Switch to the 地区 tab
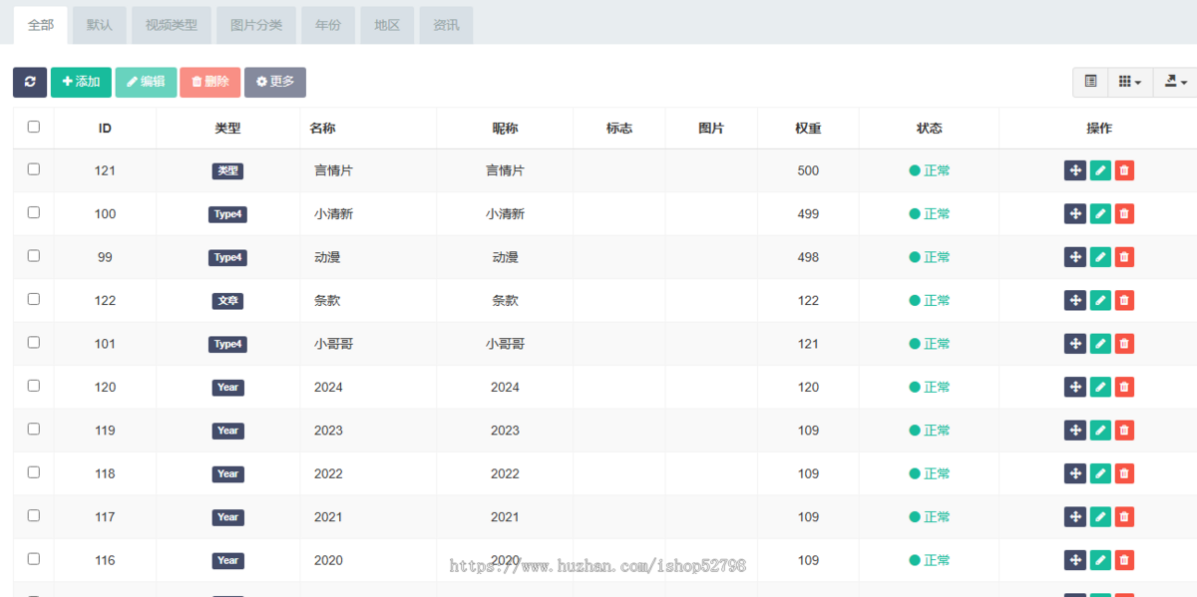The height and width of the screenshot is (597, 1197). click(x=387, y=25)
